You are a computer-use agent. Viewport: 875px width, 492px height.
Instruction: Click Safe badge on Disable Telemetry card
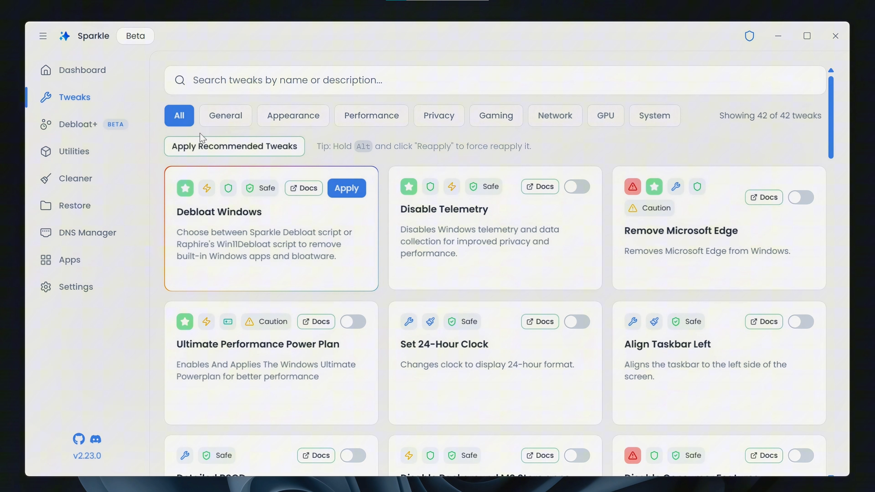pyautogui.click(x=484, y=187)
